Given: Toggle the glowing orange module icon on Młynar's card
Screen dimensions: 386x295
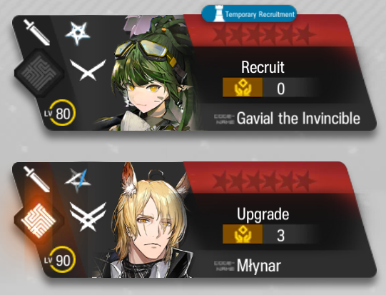Looking at the screenshot, I should 39,220.
